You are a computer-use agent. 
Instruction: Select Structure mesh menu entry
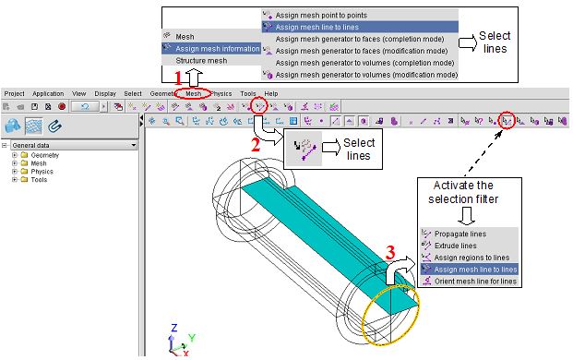(x=201, y=61)
